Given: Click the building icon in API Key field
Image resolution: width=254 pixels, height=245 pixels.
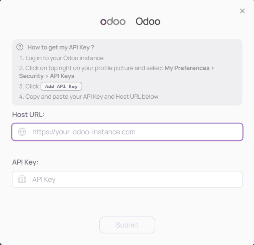Looking at the screenshot, I should (x=22, y=179).
